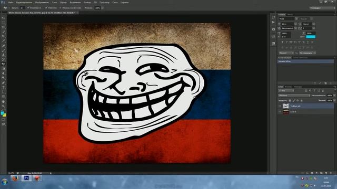Image resolution: width=337 pixels, height=189 pixels.
Task: Open the collapsed Info panel icon
Action: pyautogui.click(x=273, y=29)
